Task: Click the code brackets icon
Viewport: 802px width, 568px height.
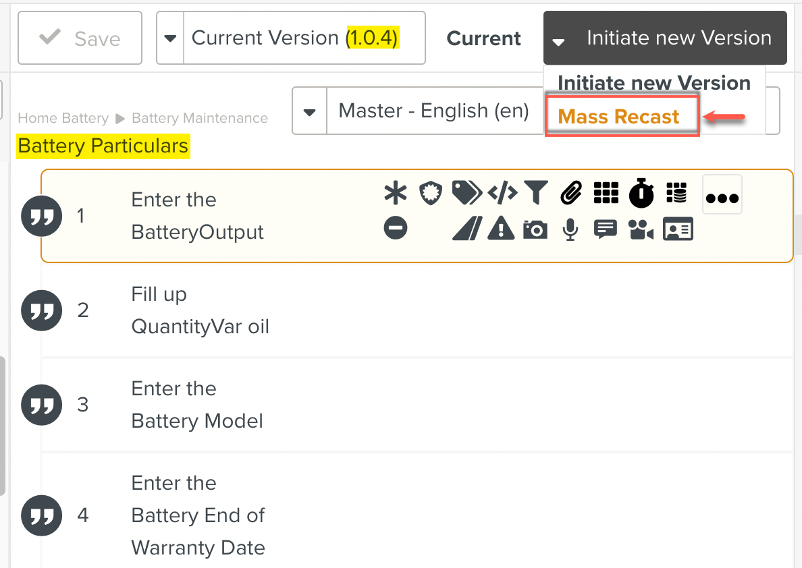Action: click(x=502, y=194)
